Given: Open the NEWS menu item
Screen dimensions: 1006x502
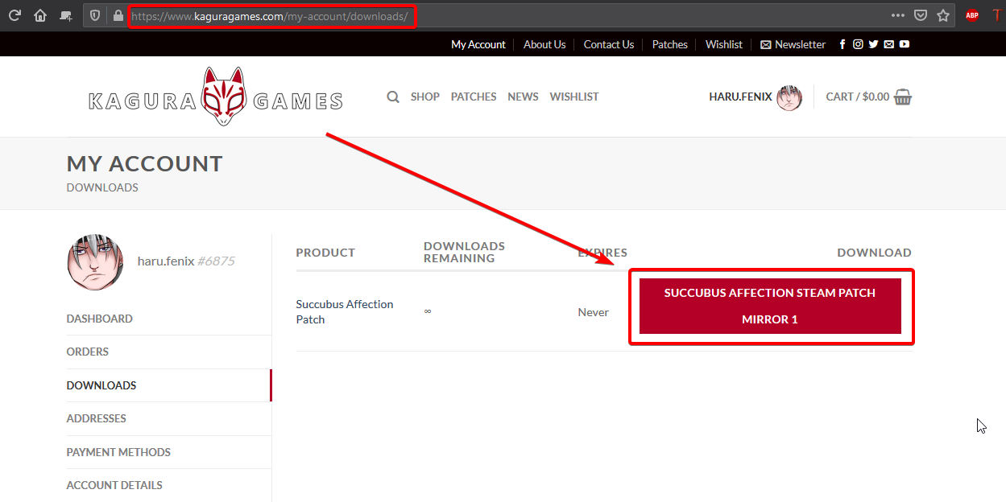Looking at the screenshot, I should pos(523,97).
